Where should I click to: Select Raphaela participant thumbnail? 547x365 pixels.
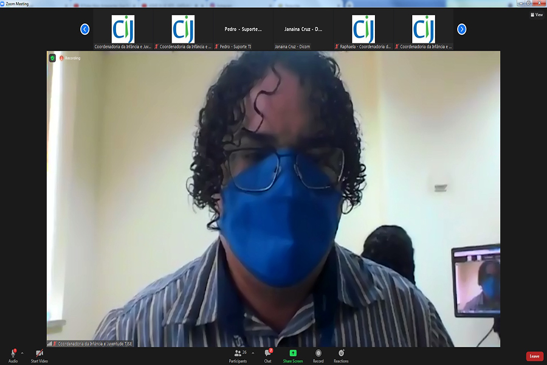[363, 29]
